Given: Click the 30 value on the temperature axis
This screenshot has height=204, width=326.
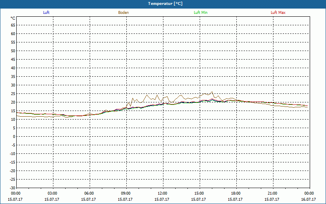Looking at the screenshot, I should click(13, 85).
